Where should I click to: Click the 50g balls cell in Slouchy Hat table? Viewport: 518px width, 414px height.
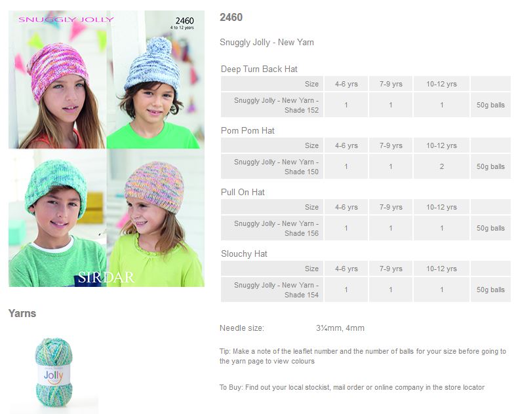(490, 290)
